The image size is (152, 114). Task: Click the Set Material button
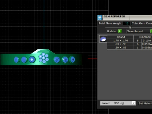[x=145, y=103]
